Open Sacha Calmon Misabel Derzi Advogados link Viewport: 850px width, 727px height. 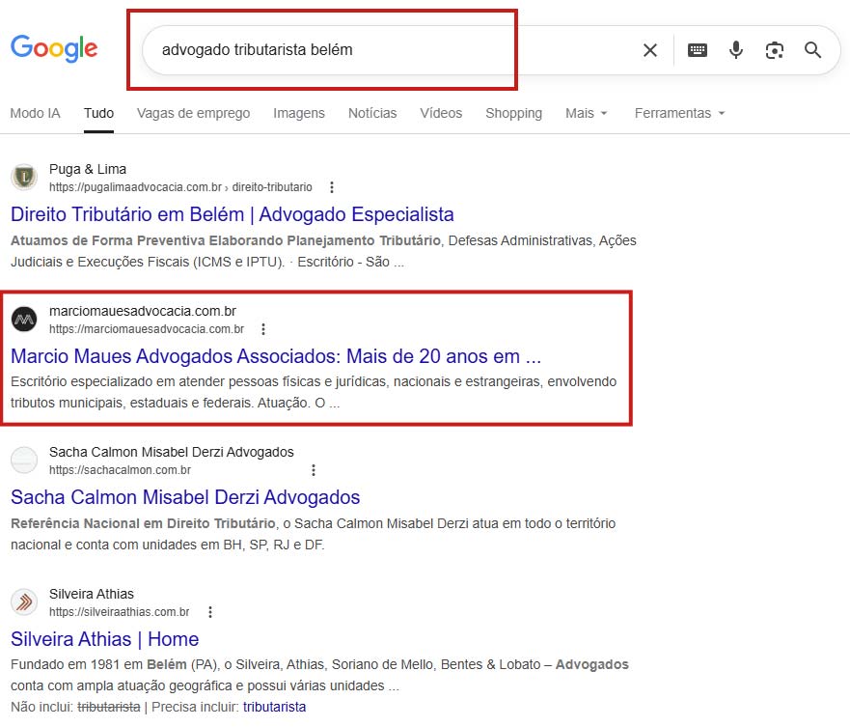point(185,497)
